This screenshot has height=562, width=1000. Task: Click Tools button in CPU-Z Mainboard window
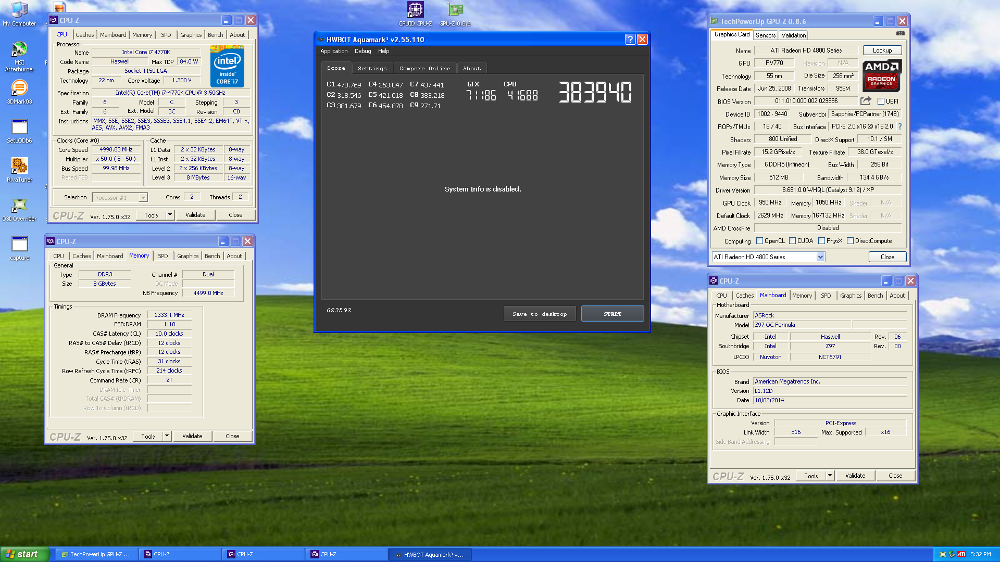tap(811, 476)
